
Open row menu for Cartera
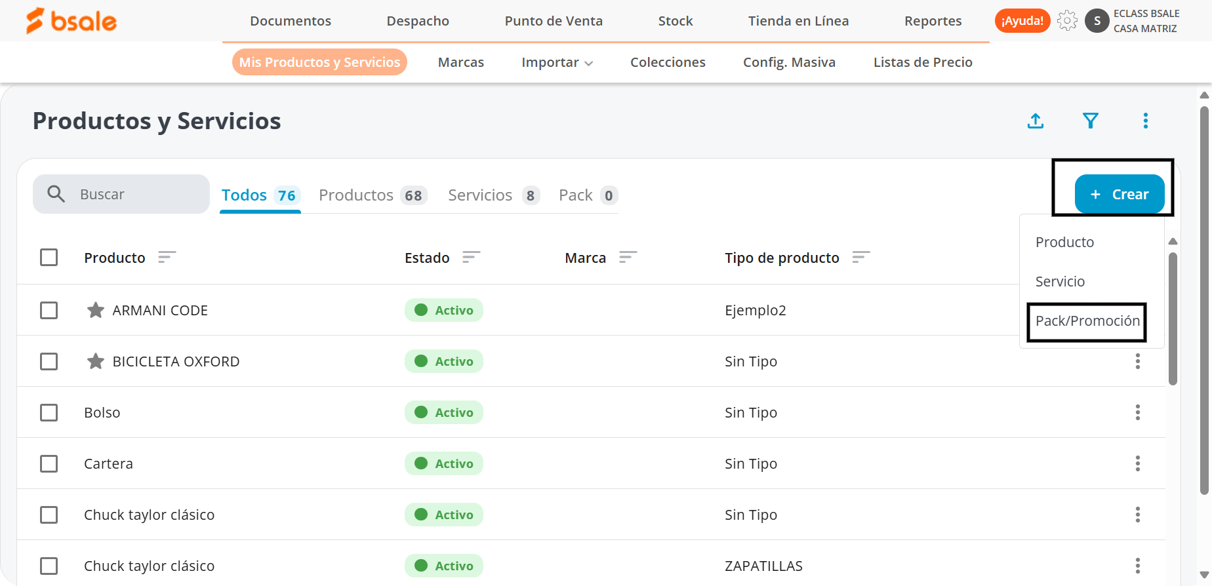click(x=1138, y=463)
